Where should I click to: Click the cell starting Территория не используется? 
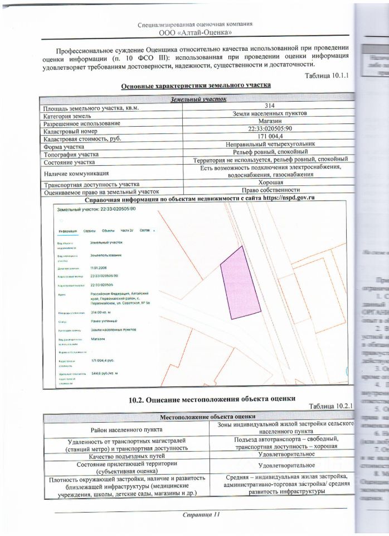click(270, 159)
